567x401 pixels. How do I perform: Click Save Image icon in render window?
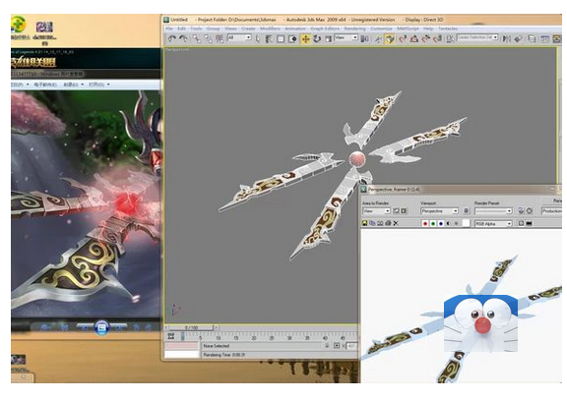click(365, 223)
